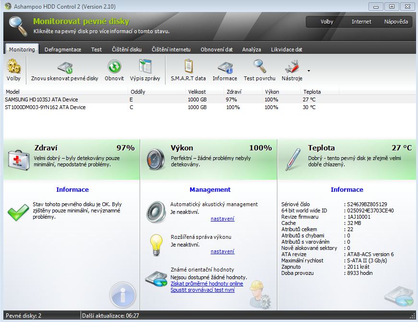Screen dimensions: 418x322
Task: Click the ATA8-ACS version 6 value
Action: (x=370, y=254)
